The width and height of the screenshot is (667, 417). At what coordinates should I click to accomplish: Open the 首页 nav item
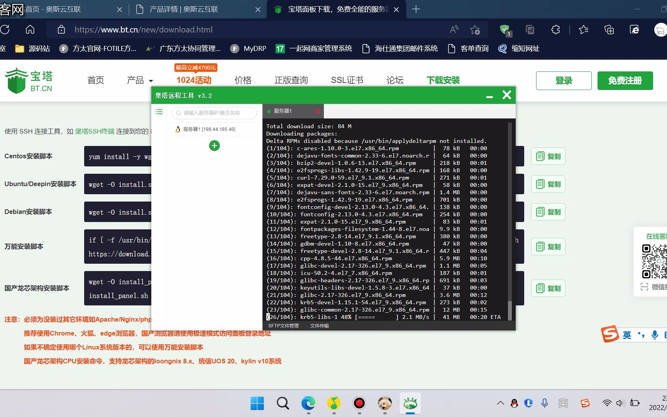click(96, 80)
